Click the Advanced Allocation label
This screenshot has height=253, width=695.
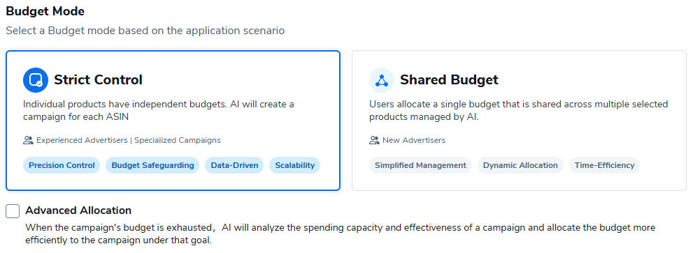coord(78,210)
